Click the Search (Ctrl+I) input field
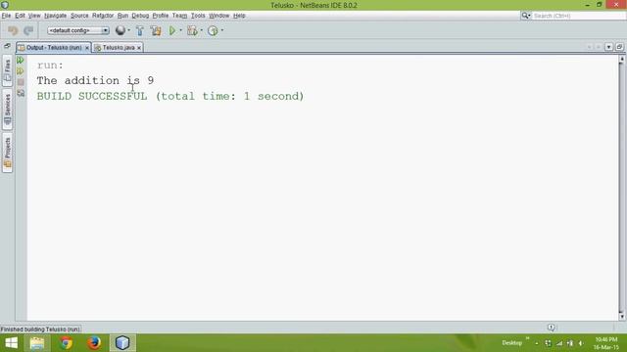The width and height of the screenshot is (627, 352). 579,16
